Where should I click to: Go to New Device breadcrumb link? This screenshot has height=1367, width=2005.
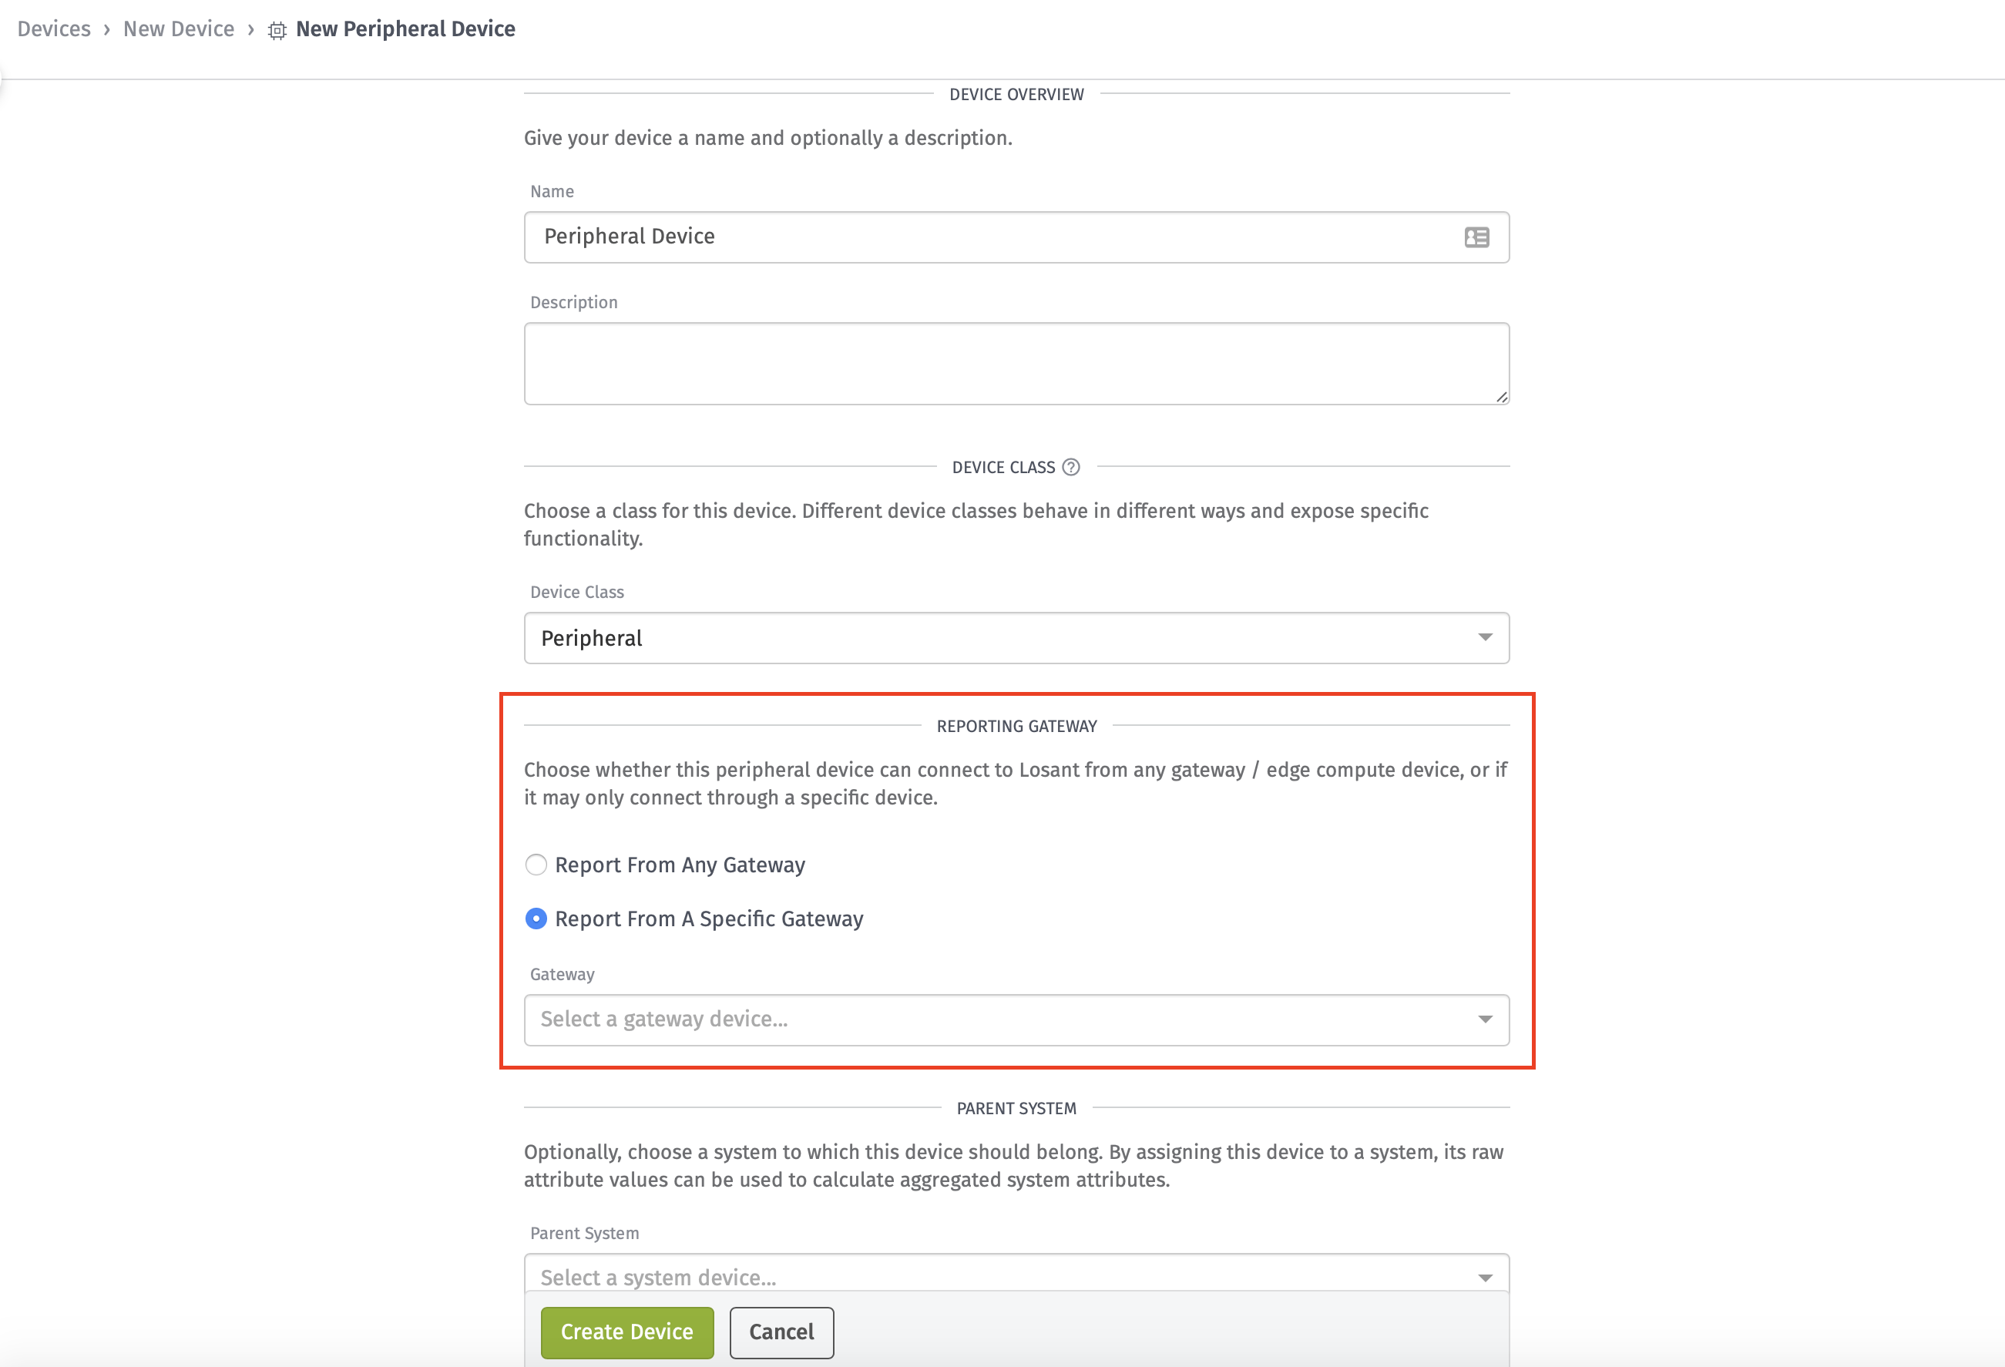(179, 29)
